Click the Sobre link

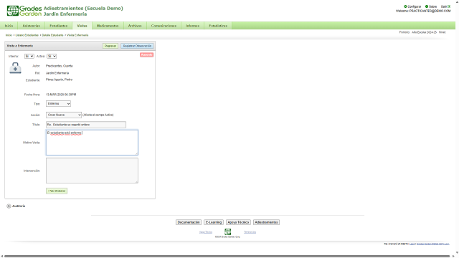point(432,6)
